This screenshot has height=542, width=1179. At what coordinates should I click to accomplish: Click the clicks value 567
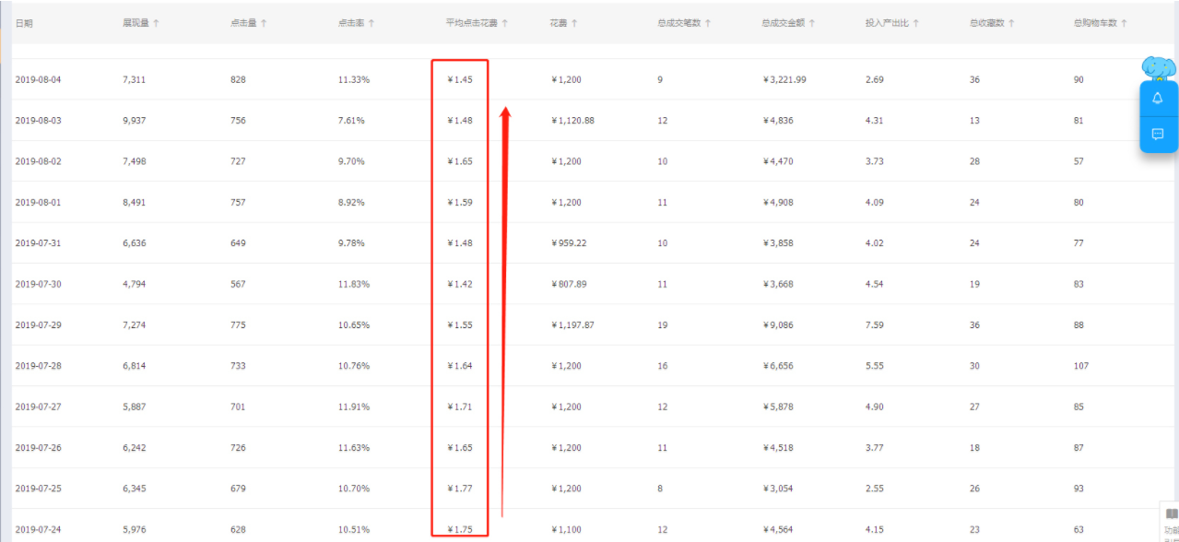[238, 284]
